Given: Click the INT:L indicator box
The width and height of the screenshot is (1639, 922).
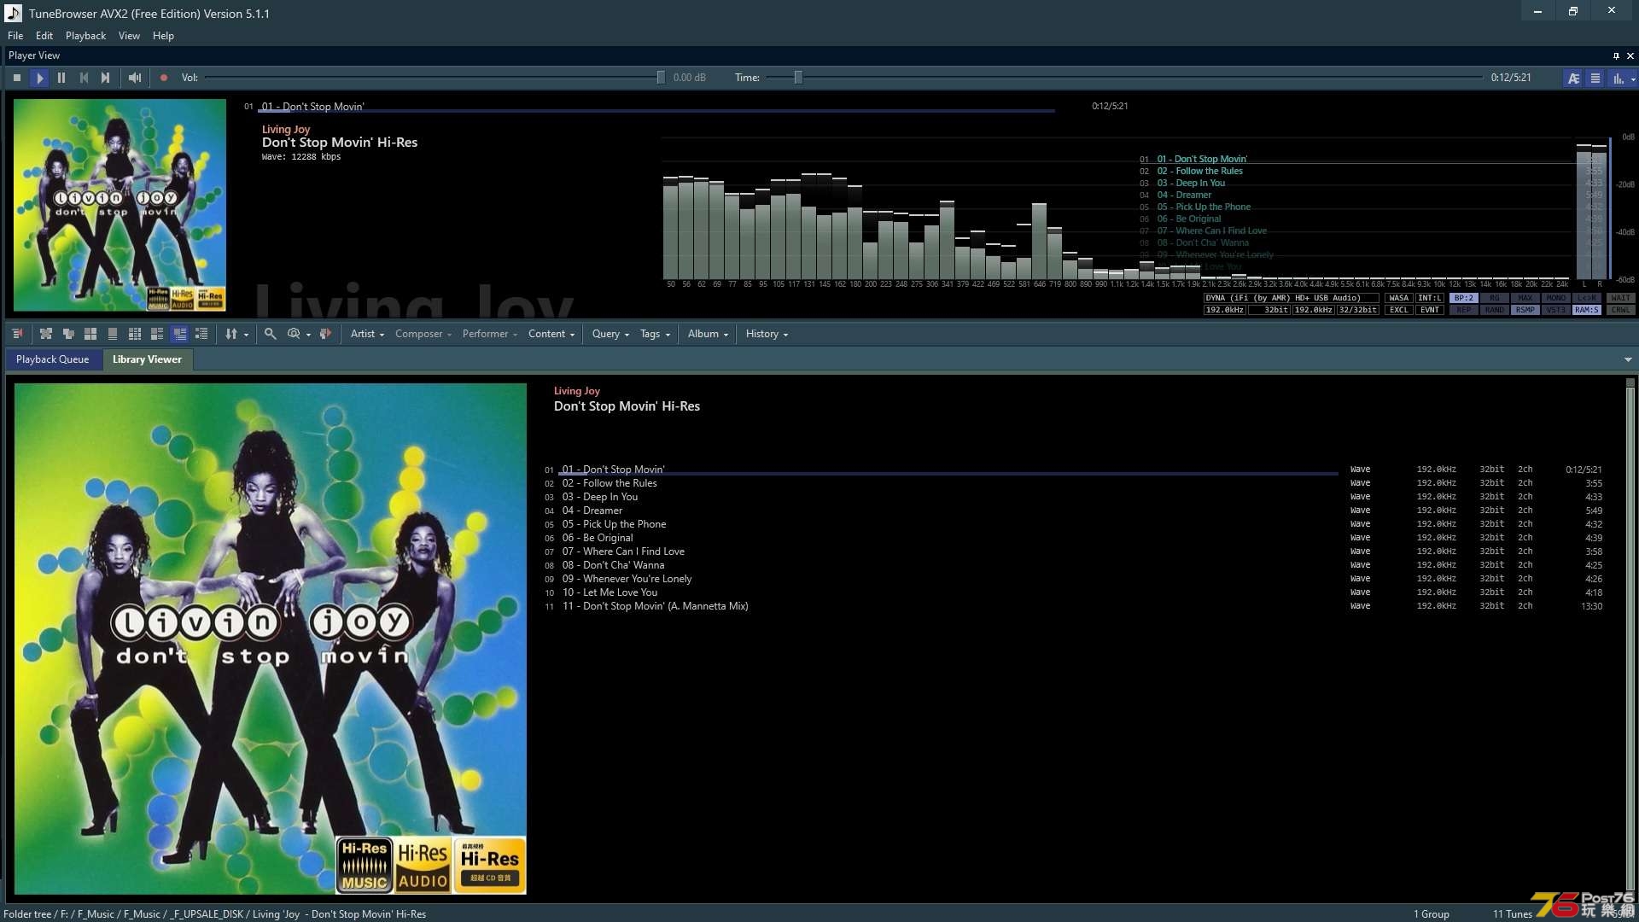Looking at the screenshot, I should (1430, 298).
